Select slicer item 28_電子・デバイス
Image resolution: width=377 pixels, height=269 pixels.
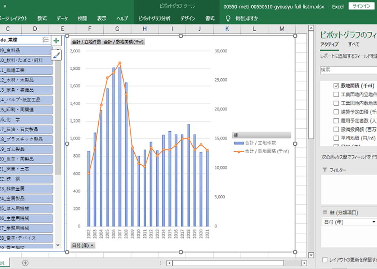[x=26, y=238]
